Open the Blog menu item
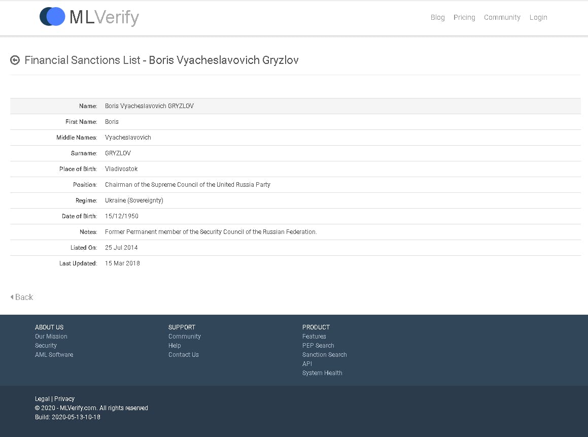This screenshot has width=588, height=437. coord(437,17)
